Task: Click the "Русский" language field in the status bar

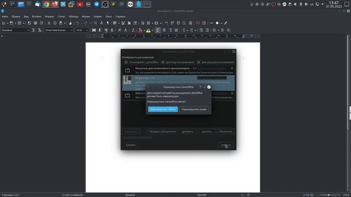Action: point(202,195)
